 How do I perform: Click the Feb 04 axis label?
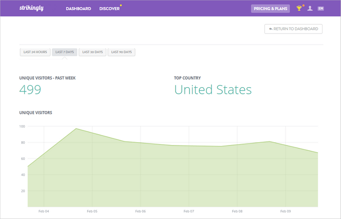tap(43, 211)
